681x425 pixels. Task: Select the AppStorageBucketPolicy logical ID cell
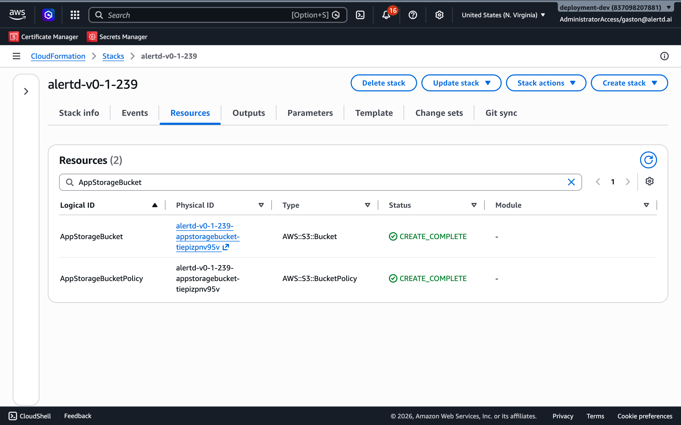pyautogui.click(x=101, y=278)
